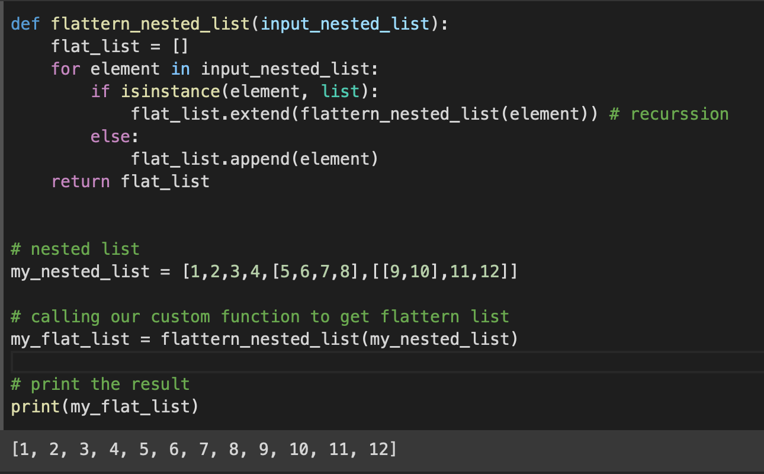This screenshot has width=764, height=474.
Task: Click the for keyword in the loop
Action: [x=65, y=68]
